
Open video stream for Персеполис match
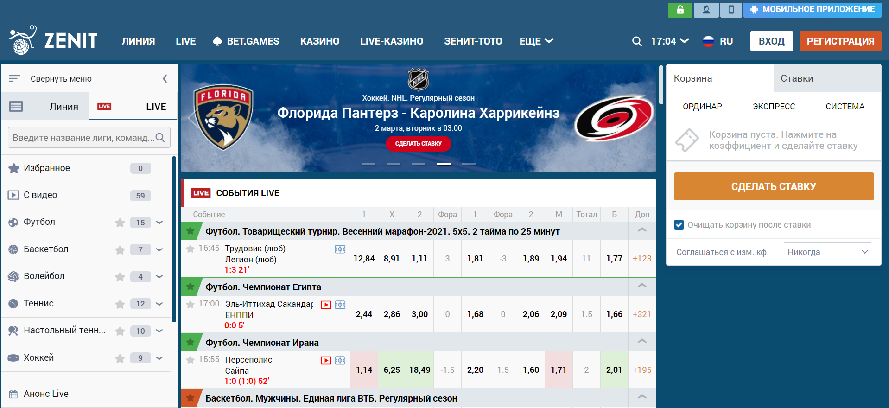click(326, 360)
